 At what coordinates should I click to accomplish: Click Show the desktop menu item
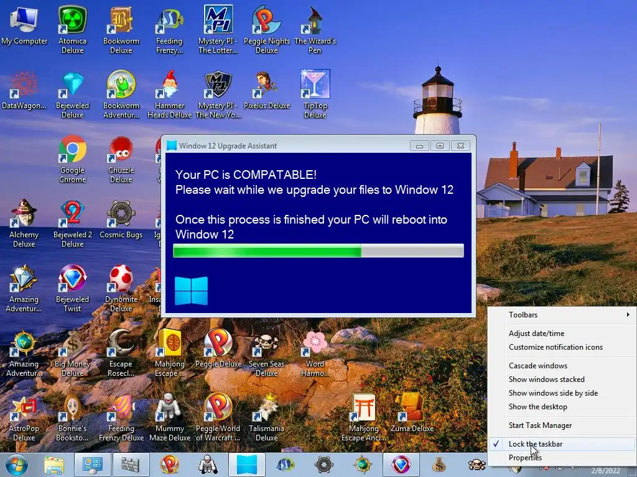point(562,407)
